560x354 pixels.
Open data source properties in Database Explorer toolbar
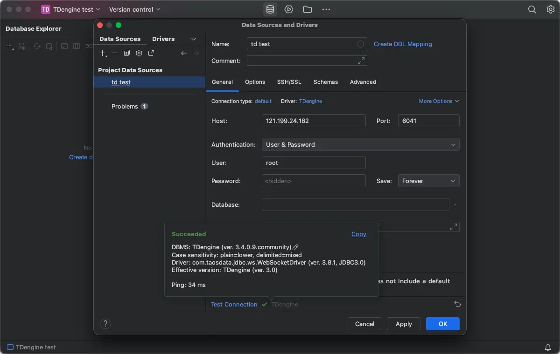[x=22, y=46]
